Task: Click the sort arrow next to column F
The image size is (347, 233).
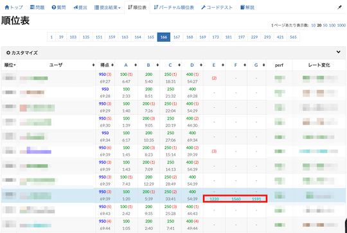Action: pos(245,65)
